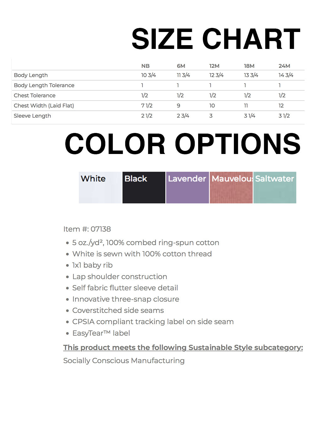Select the Mauvelous color swatch
The image size is (314, 429).
point(231,188)
